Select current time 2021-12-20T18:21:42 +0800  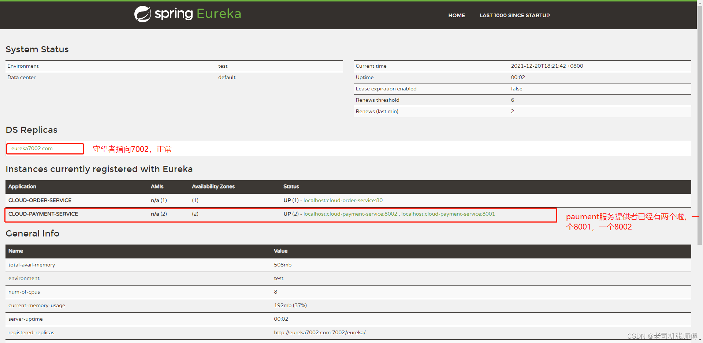547,66
